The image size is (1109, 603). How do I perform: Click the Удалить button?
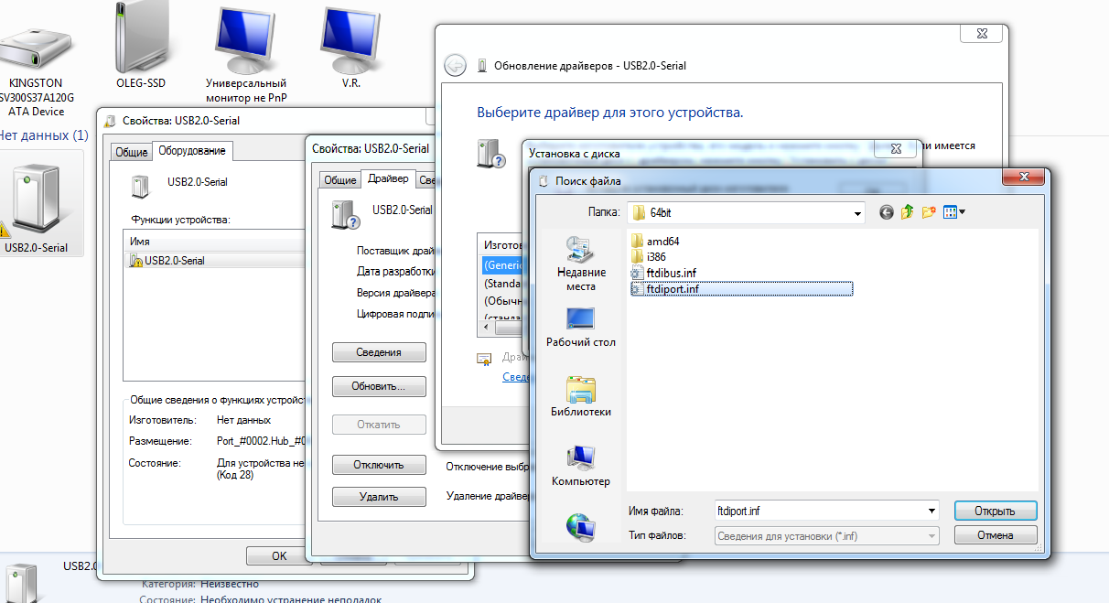coord(379,497)
